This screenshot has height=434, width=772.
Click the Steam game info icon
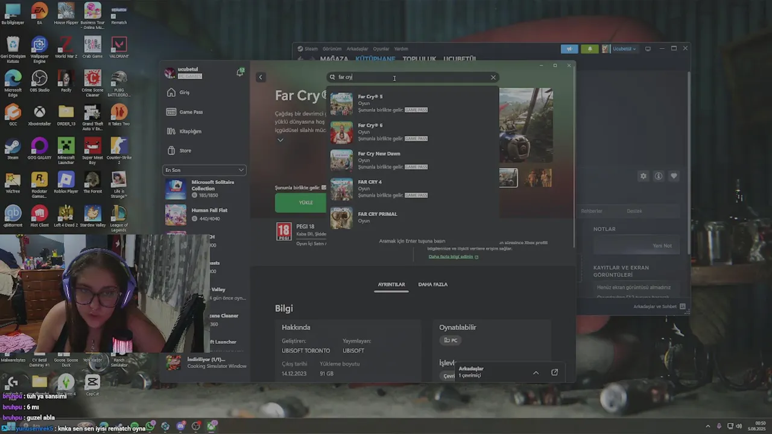point(659,176)
